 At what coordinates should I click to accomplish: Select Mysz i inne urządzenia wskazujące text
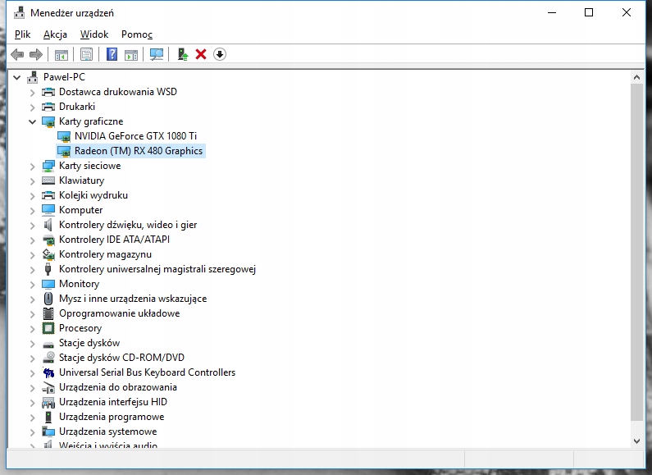point(133,299)
